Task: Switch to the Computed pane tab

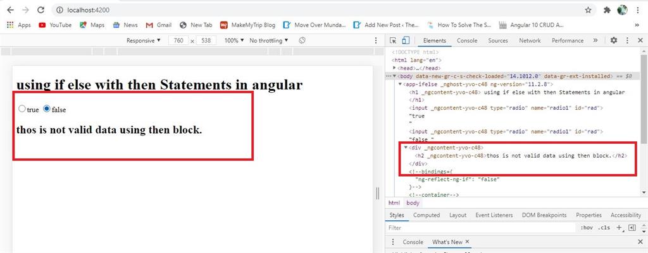Action: coord(427,215)
